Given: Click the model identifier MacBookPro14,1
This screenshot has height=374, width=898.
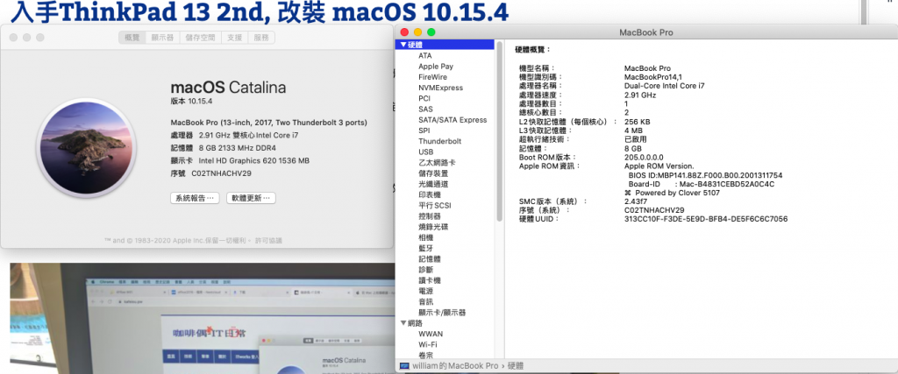Looking at the screenshot, I should pyautogui.click(x=652, y=76).
